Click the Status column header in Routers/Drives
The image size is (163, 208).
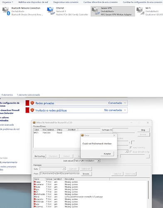tap(62, 130)
